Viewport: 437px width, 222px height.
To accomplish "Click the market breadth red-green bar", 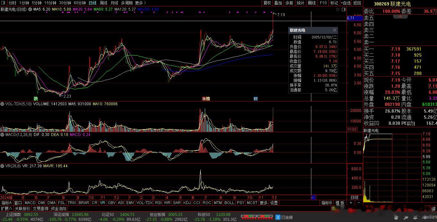I will [x=257, y=217].
